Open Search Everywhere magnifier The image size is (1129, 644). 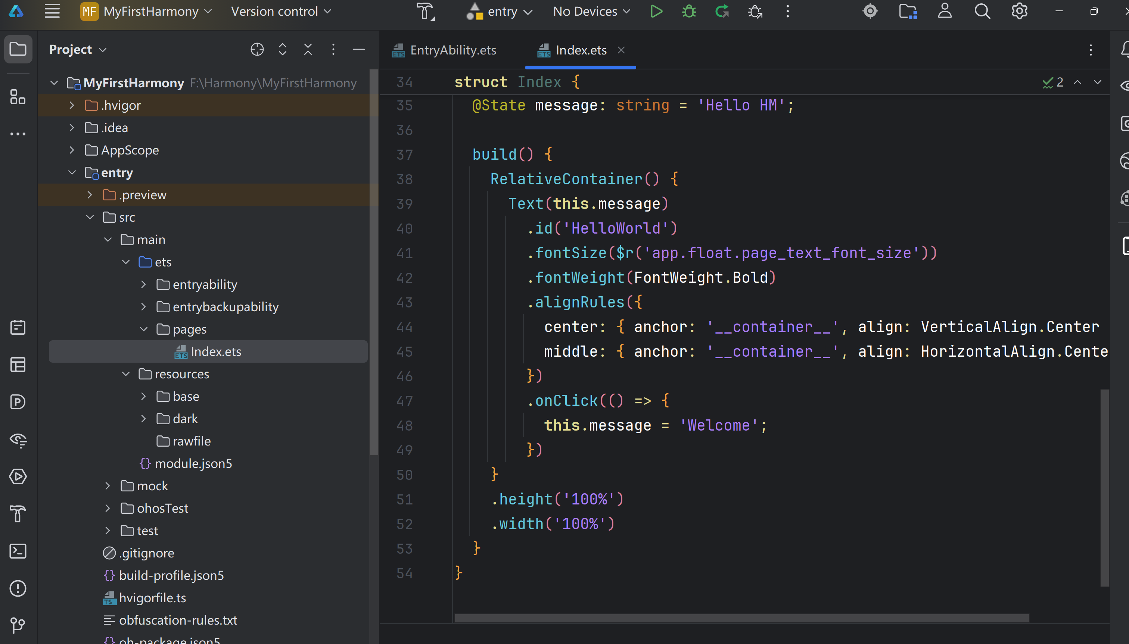(x=982, y=11)
